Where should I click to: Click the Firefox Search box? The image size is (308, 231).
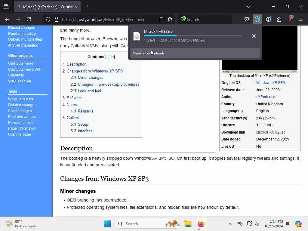(x=205, y=19)
